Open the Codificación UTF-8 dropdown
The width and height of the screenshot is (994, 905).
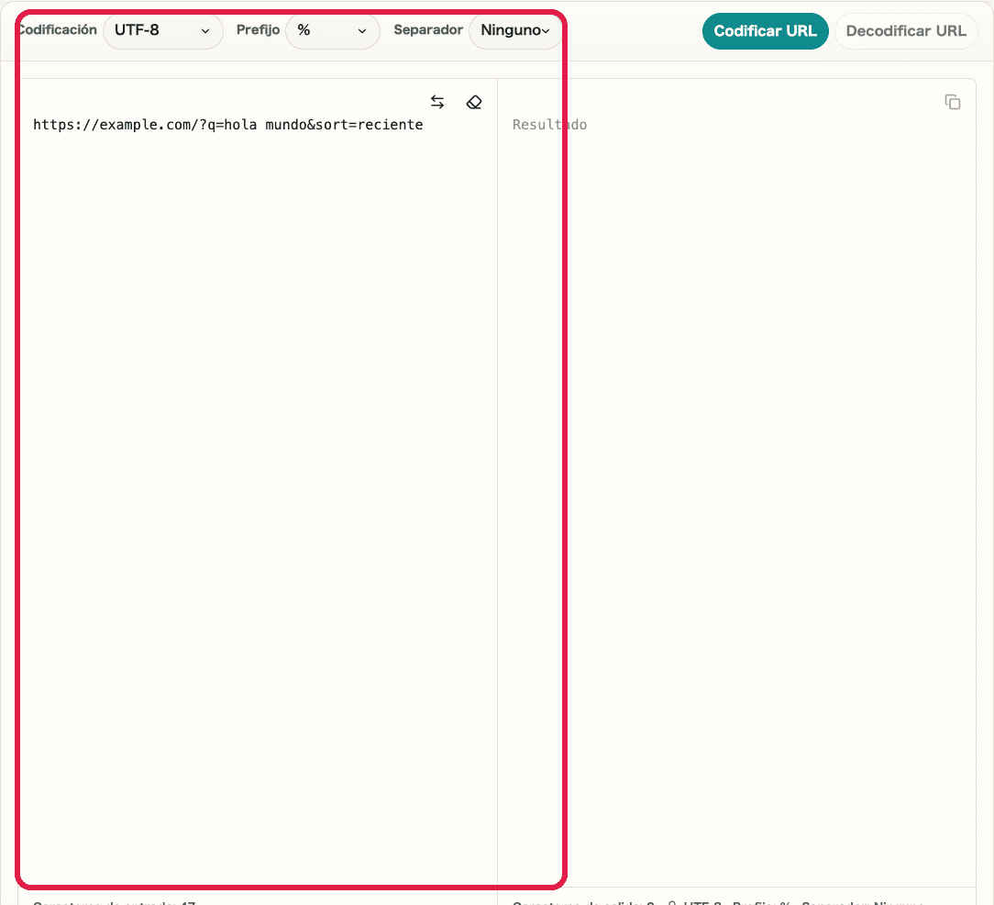click(162, 30)
